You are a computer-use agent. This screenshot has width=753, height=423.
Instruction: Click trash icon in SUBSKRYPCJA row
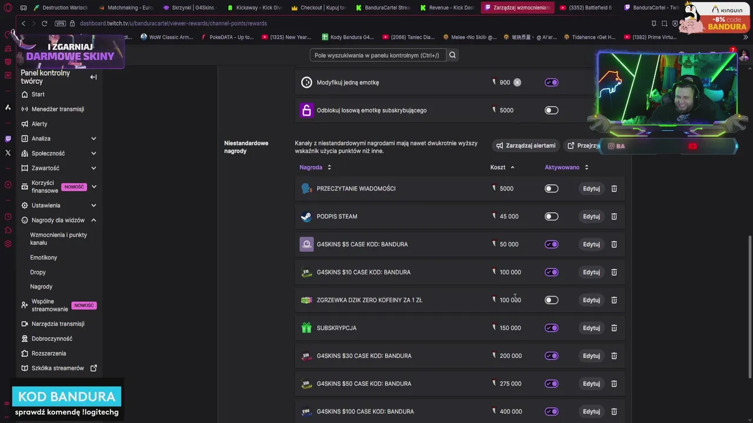pos(614,328)
